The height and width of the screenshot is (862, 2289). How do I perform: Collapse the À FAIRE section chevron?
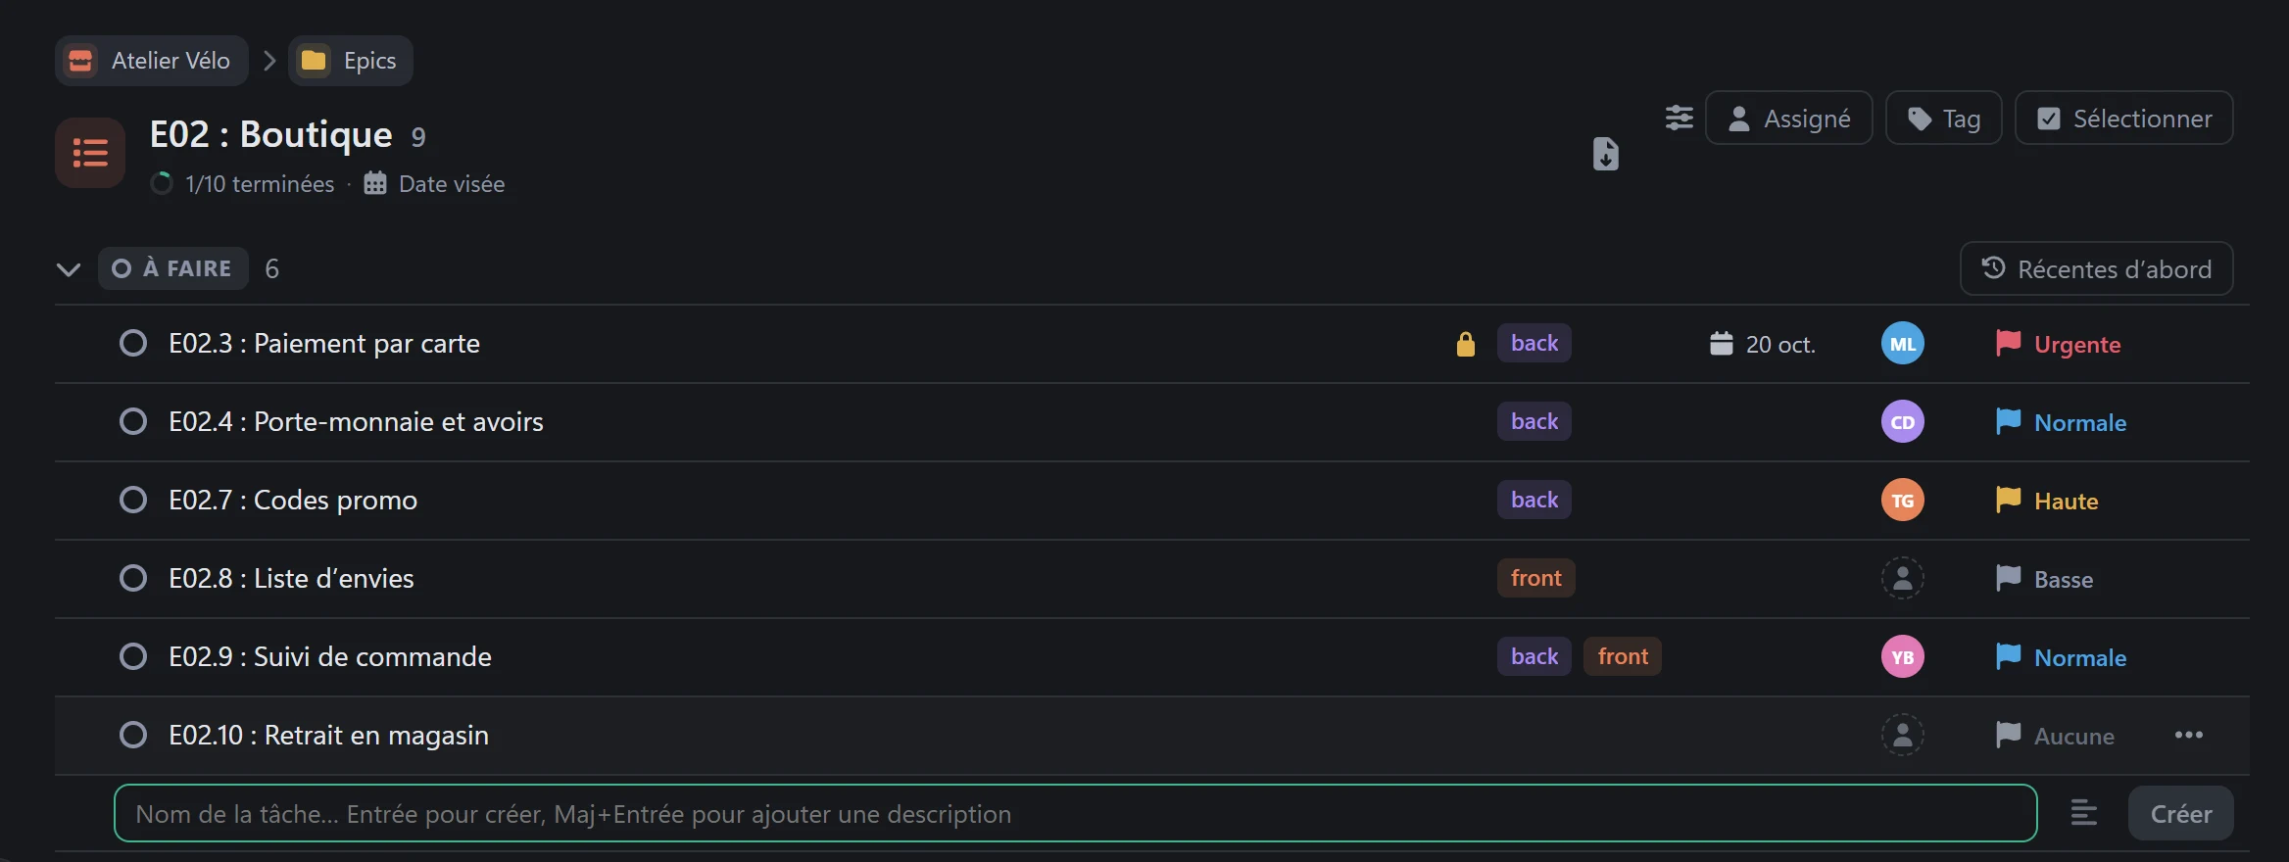(x=69, y=269)
